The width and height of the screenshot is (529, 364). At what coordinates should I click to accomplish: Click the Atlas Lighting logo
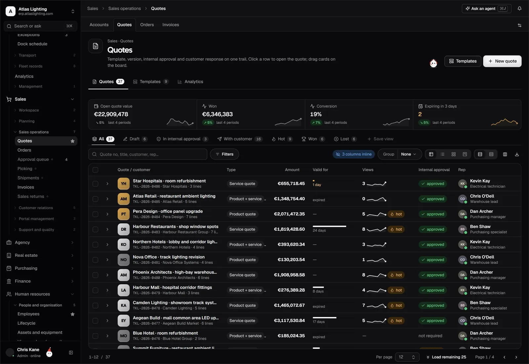click(x=11, y=11)
